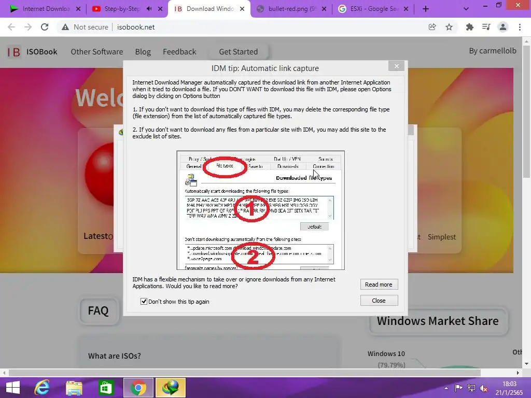This screenshot has height=398, width=531.
Task: Click the Windows 10 chart label
Action: pyautogui.click(x=386, y=353)
